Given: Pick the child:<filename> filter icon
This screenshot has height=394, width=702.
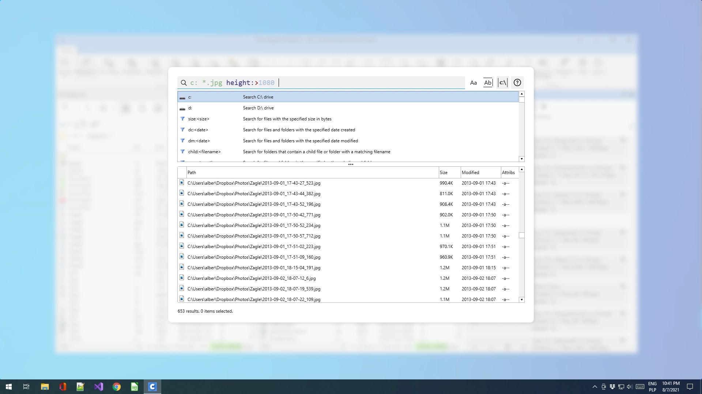Looking at the screenshot, I should [182, 151].
